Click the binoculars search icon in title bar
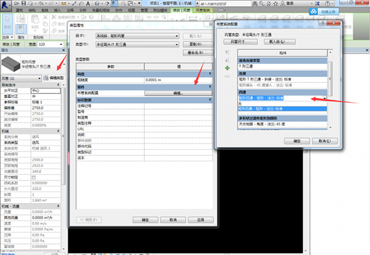The image size is (370, 255). 255,3
